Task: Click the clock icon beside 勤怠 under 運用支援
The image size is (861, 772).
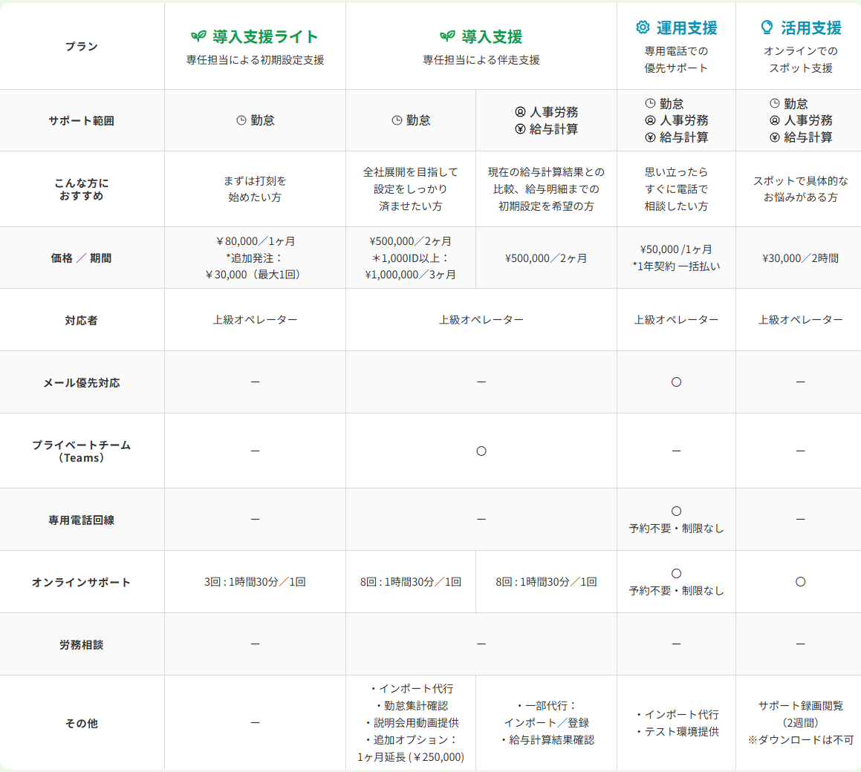Action: (x=650, y=104)
